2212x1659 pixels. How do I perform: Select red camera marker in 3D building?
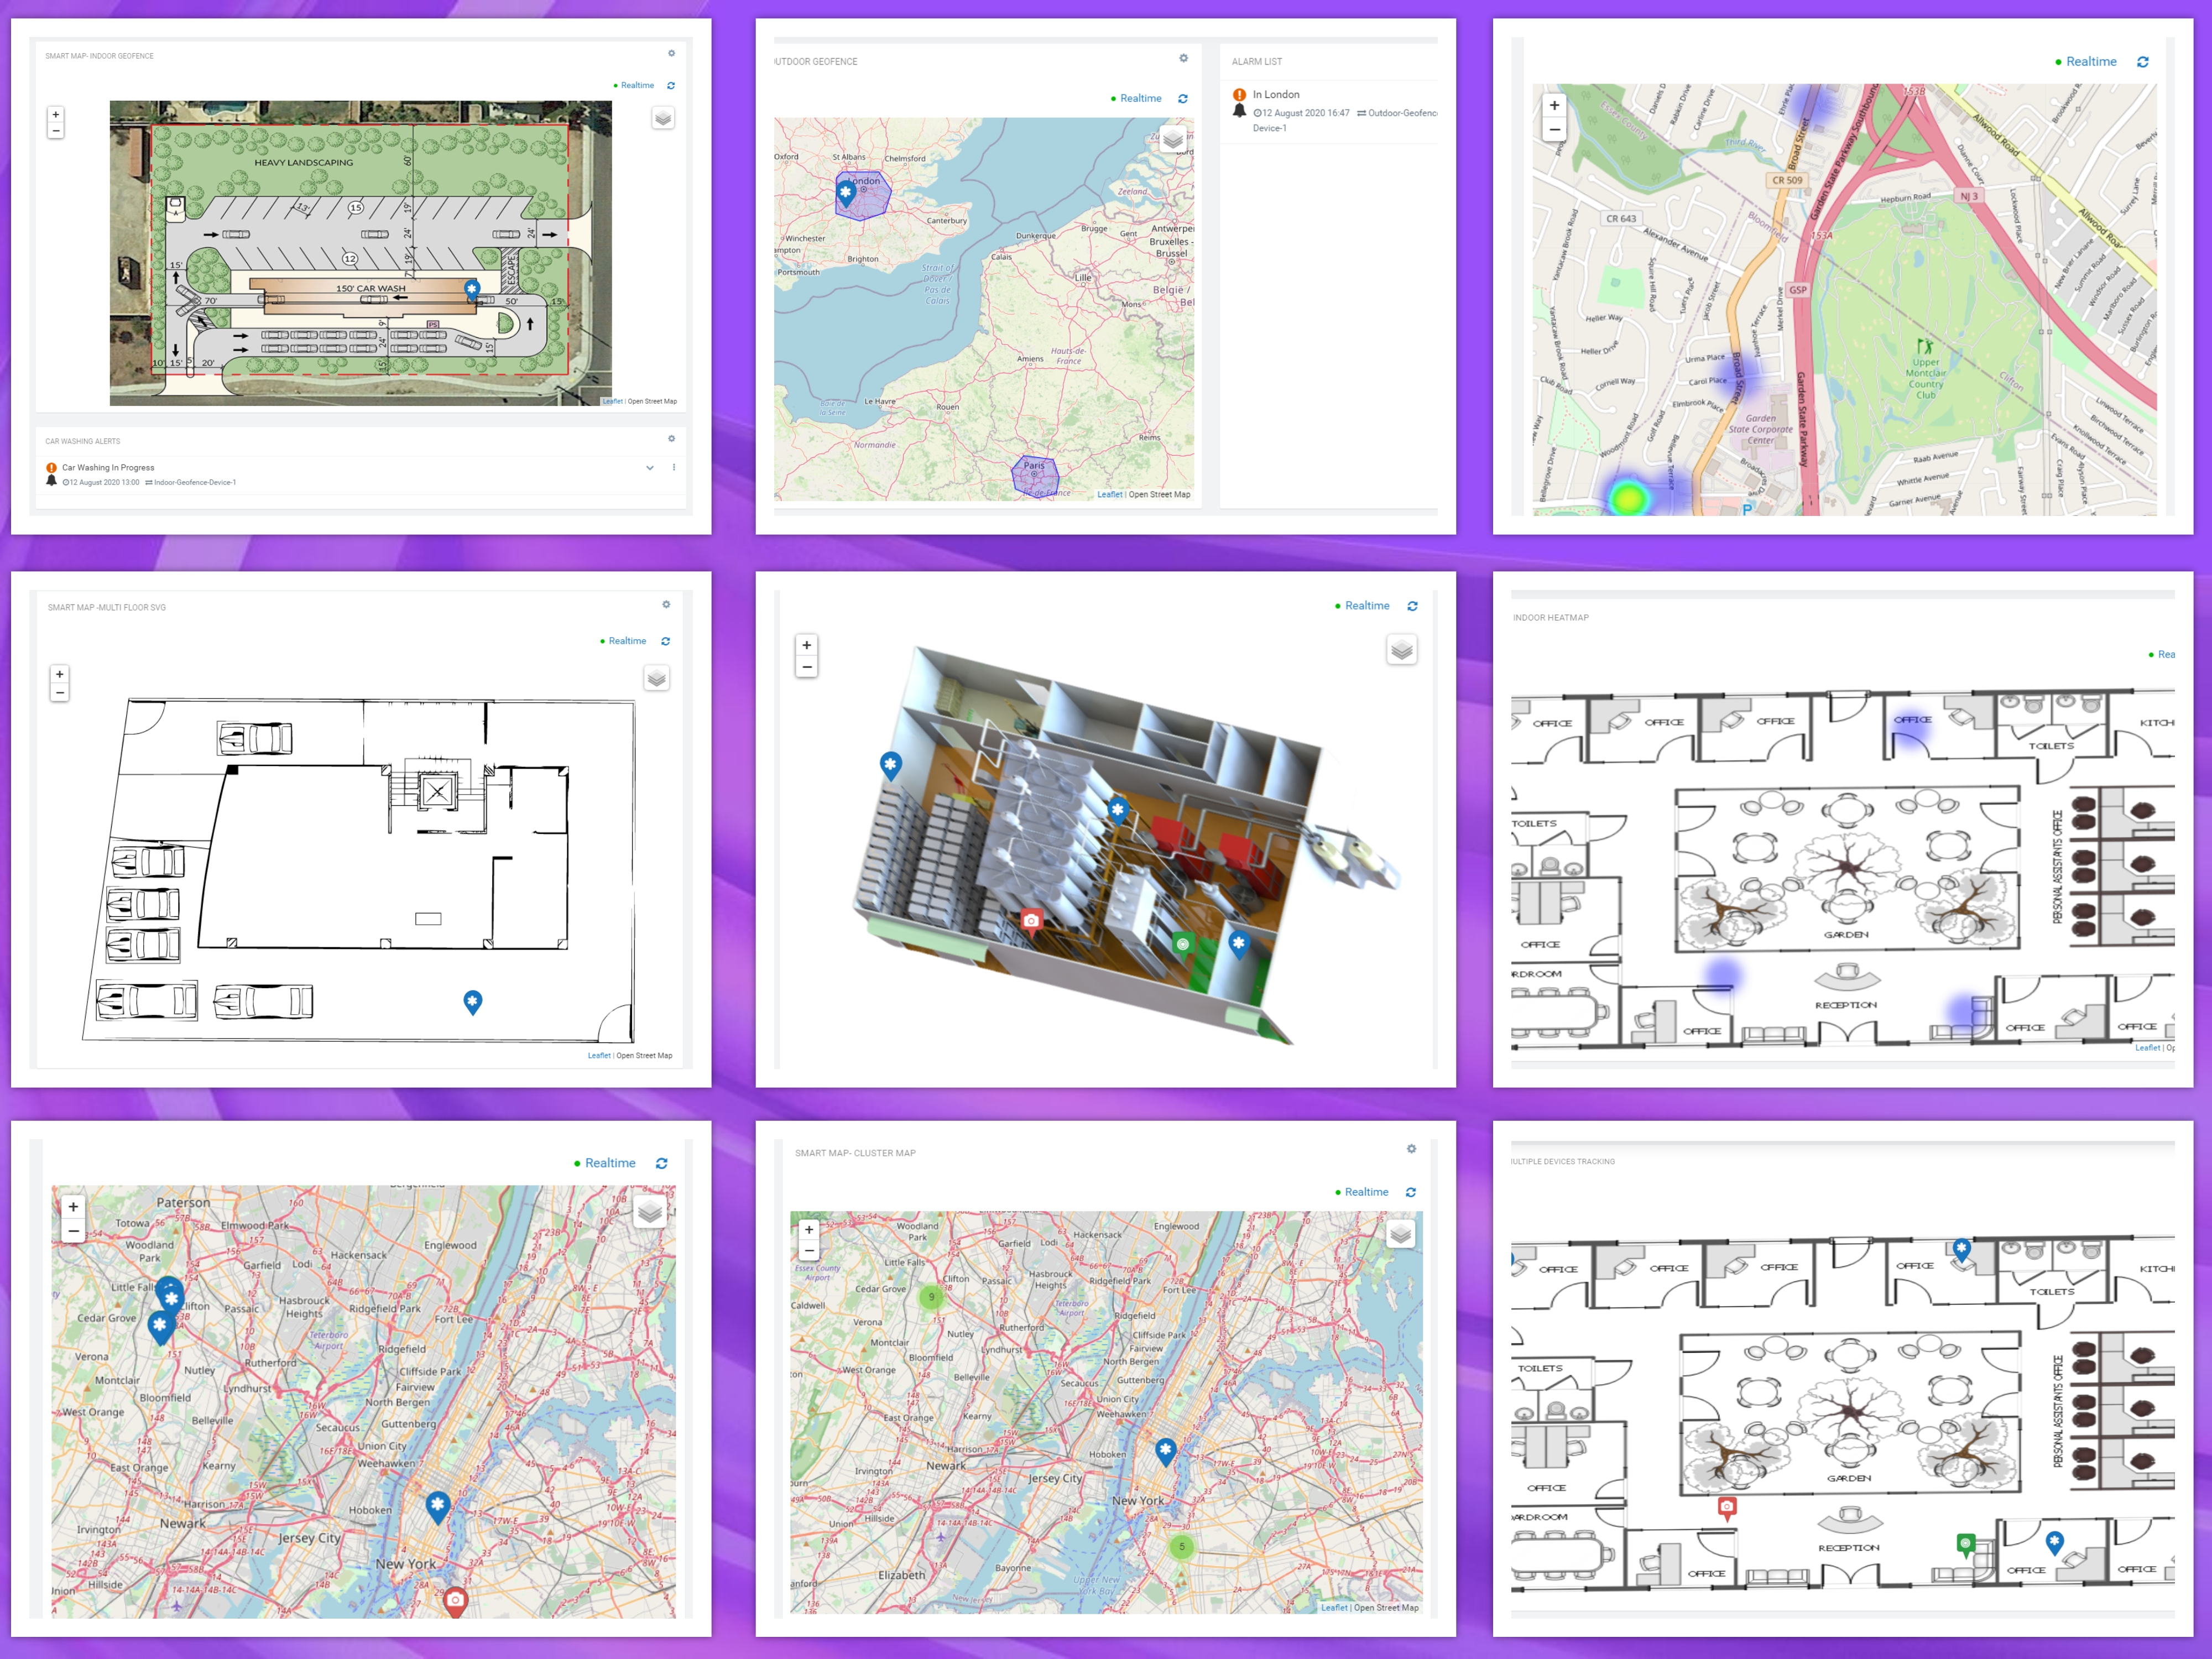click(x=1031, y=921)
